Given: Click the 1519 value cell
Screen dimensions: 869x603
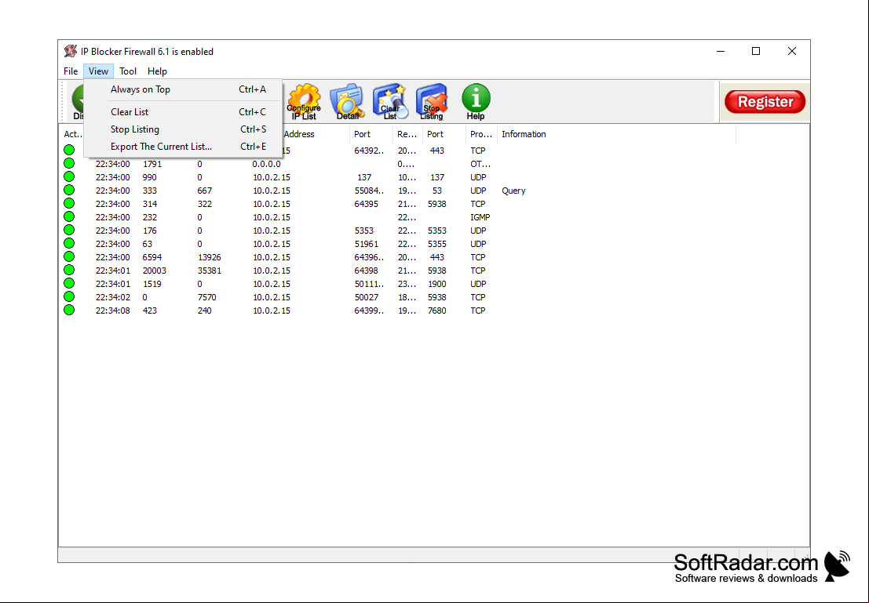Looking at the screenshot, I should [x=152, y=284].
